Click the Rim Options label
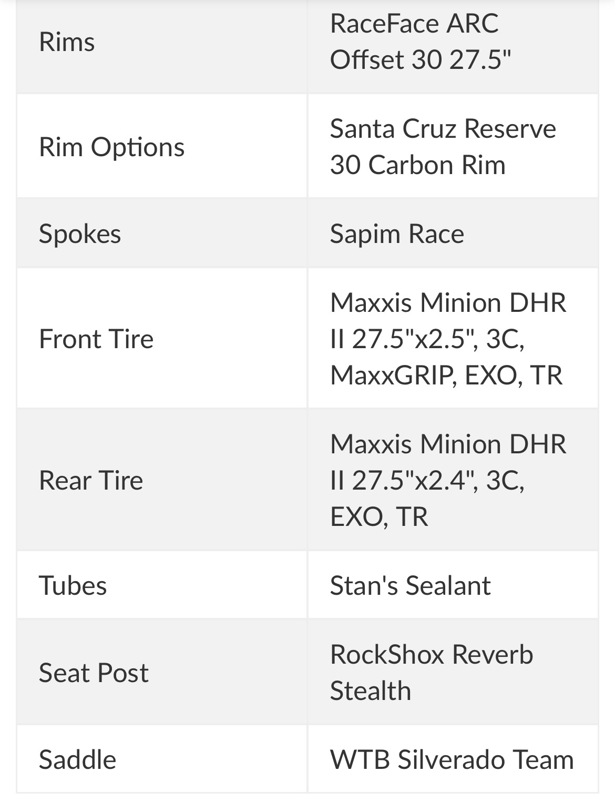This screenshot has width=615, height=812. click(111, 147)
